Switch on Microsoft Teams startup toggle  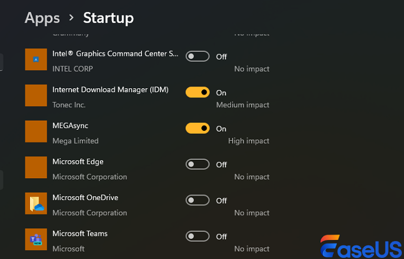(x=197, y=237)
